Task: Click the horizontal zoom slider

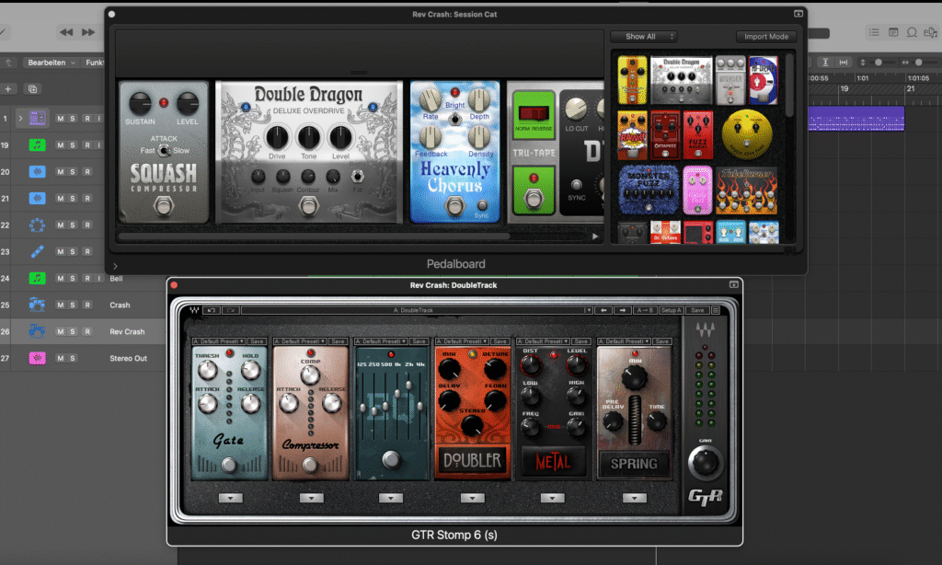Action: (x=919, y=63)
